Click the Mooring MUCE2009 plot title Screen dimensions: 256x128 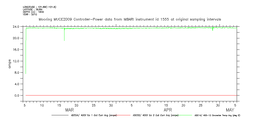pos(129,19)
